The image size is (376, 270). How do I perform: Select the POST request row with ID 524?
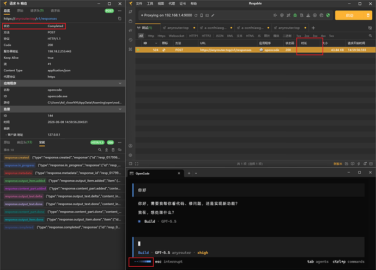tap(256, 50)
